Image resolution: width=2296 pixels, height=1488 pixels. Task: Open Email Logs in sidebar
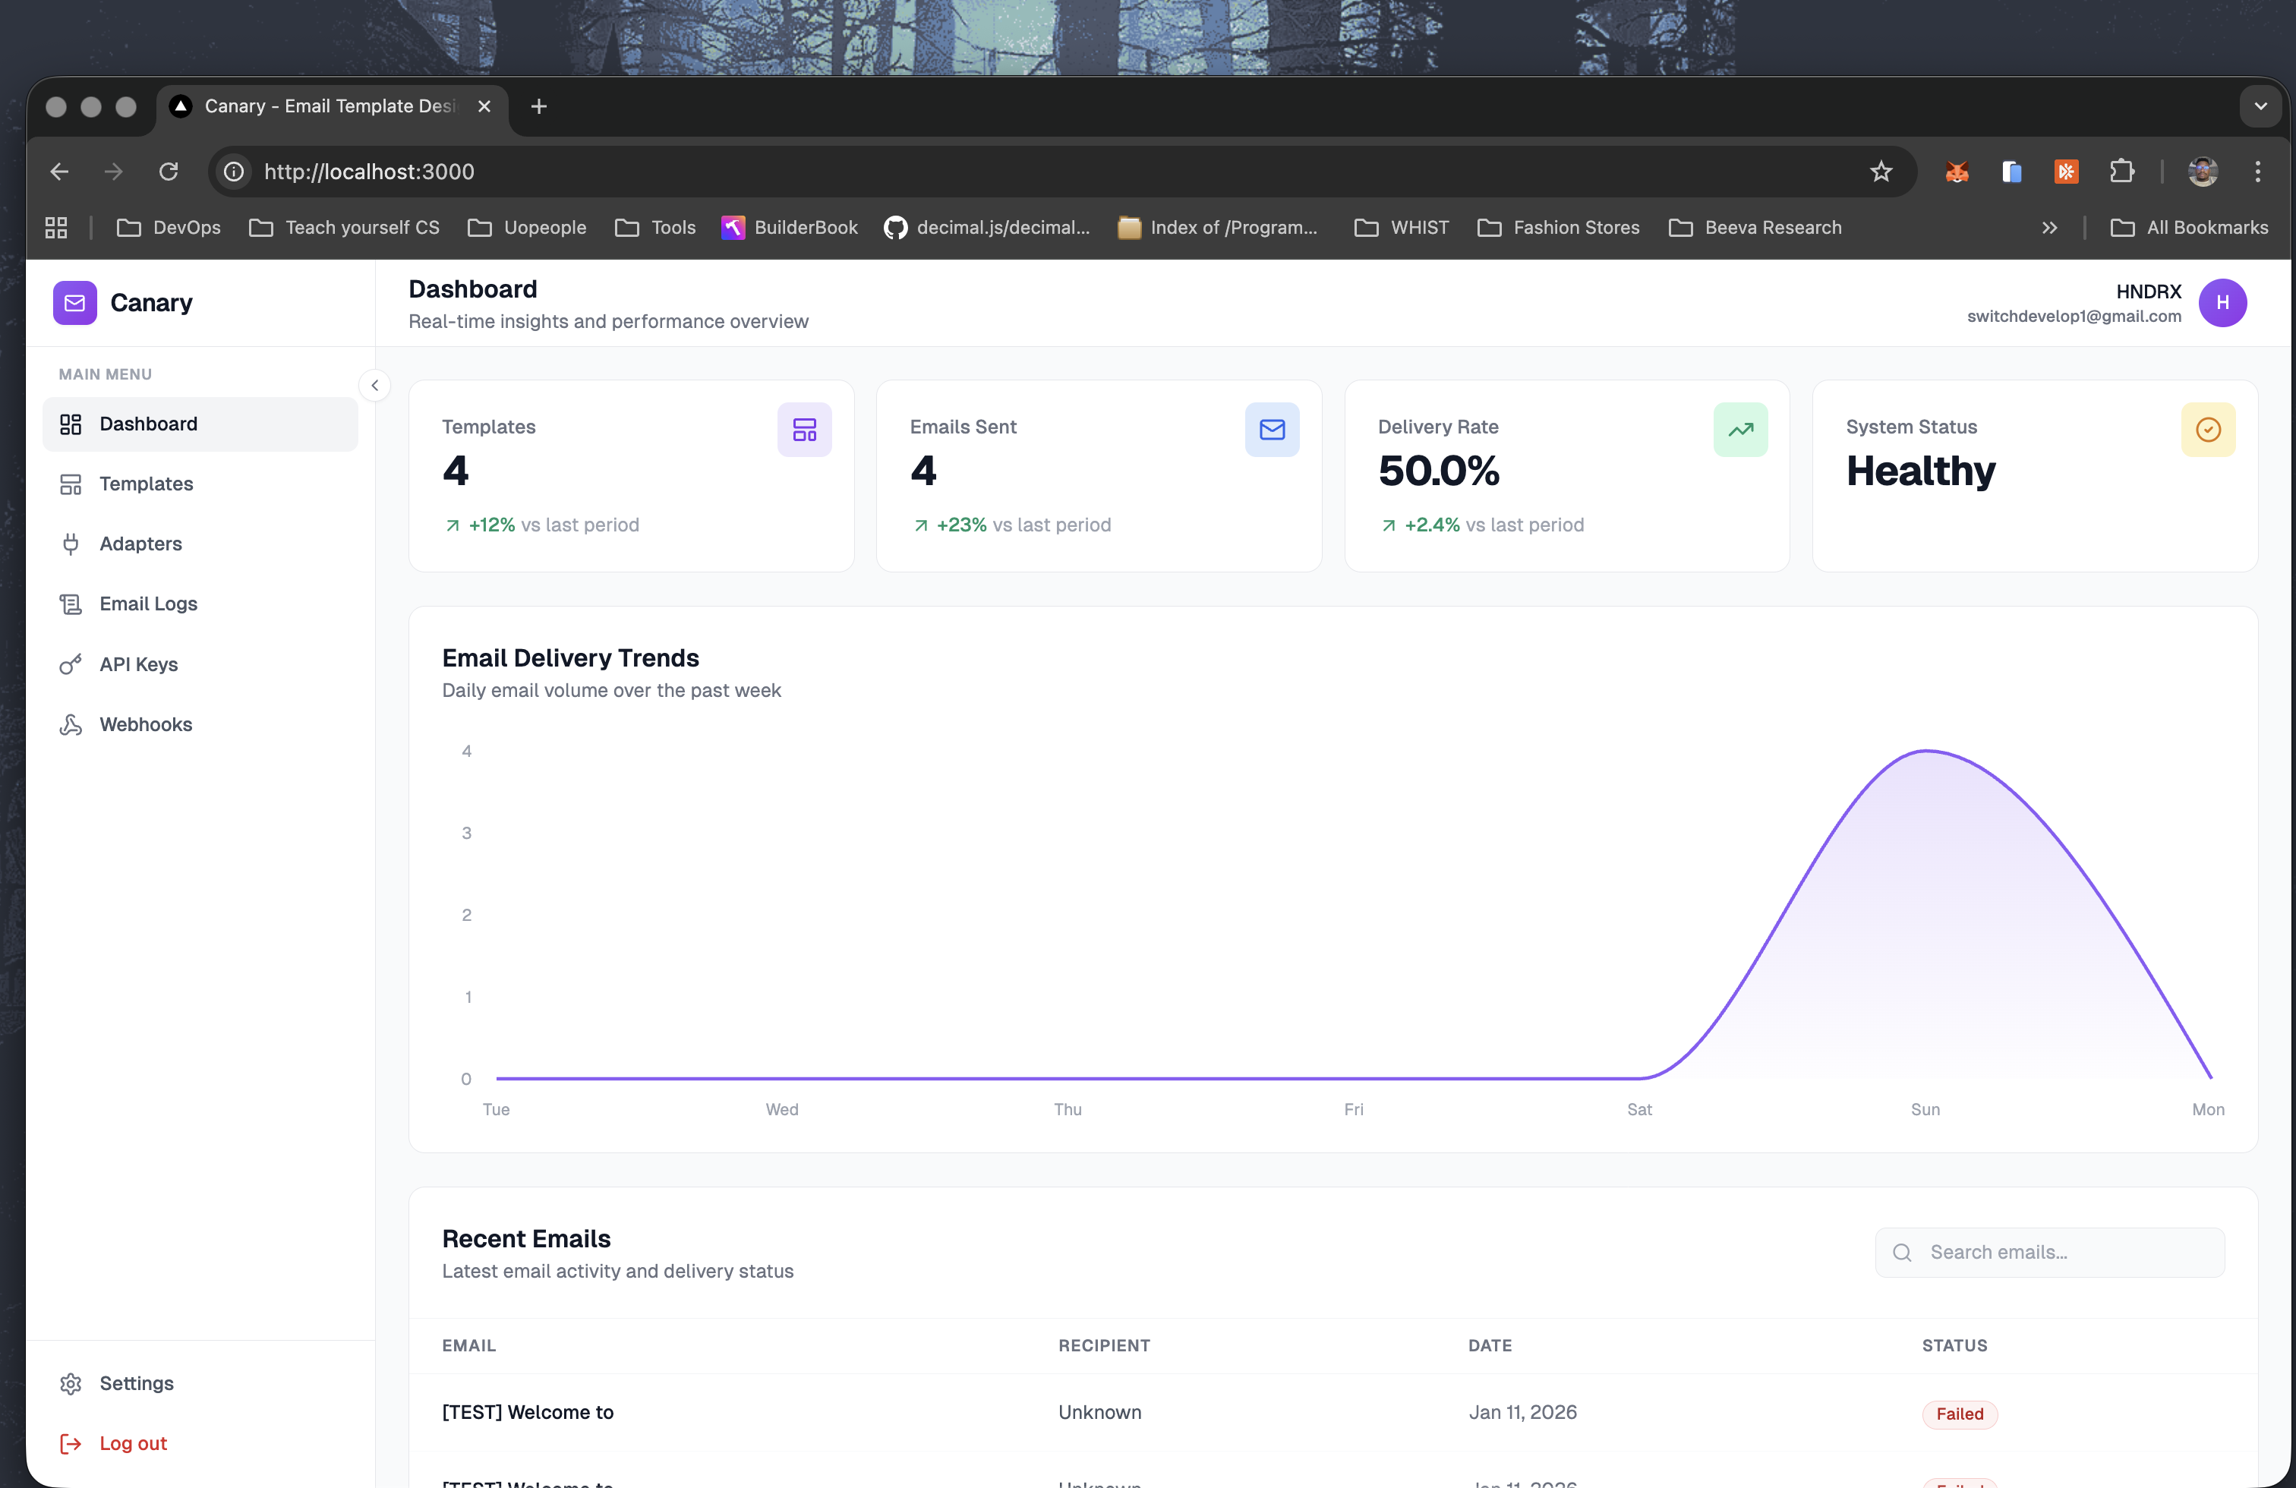(147, 604)
